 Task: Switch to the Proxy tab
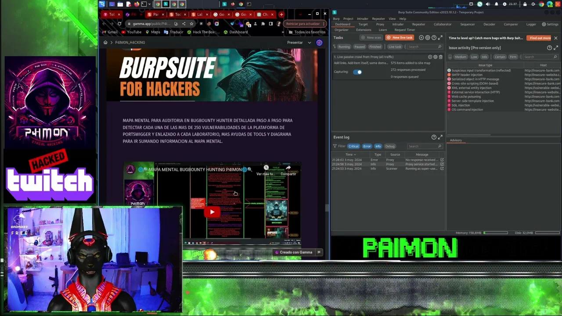click(380, 25)
